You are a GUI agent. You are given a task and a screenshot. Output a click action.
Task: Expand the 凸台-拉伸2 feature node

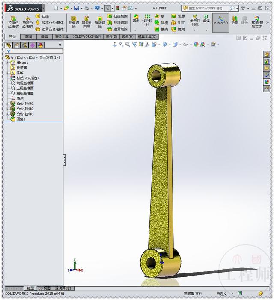tap(8, 109)
